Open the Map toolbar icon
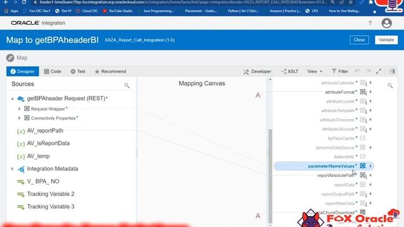Screen dimensions: 404x227 [10, 58]
